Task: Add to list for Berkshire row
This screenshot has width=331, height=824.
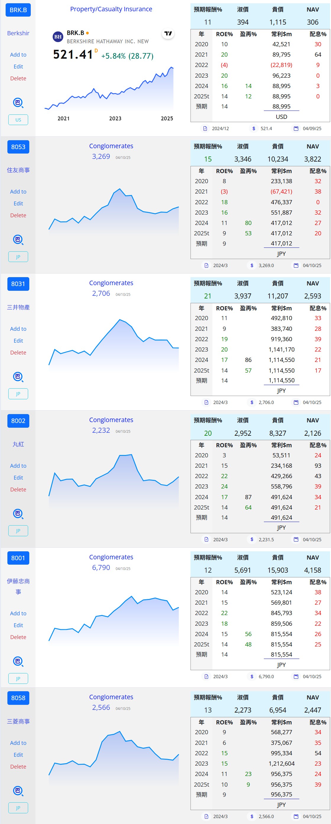Action: (x=18, y=55)
